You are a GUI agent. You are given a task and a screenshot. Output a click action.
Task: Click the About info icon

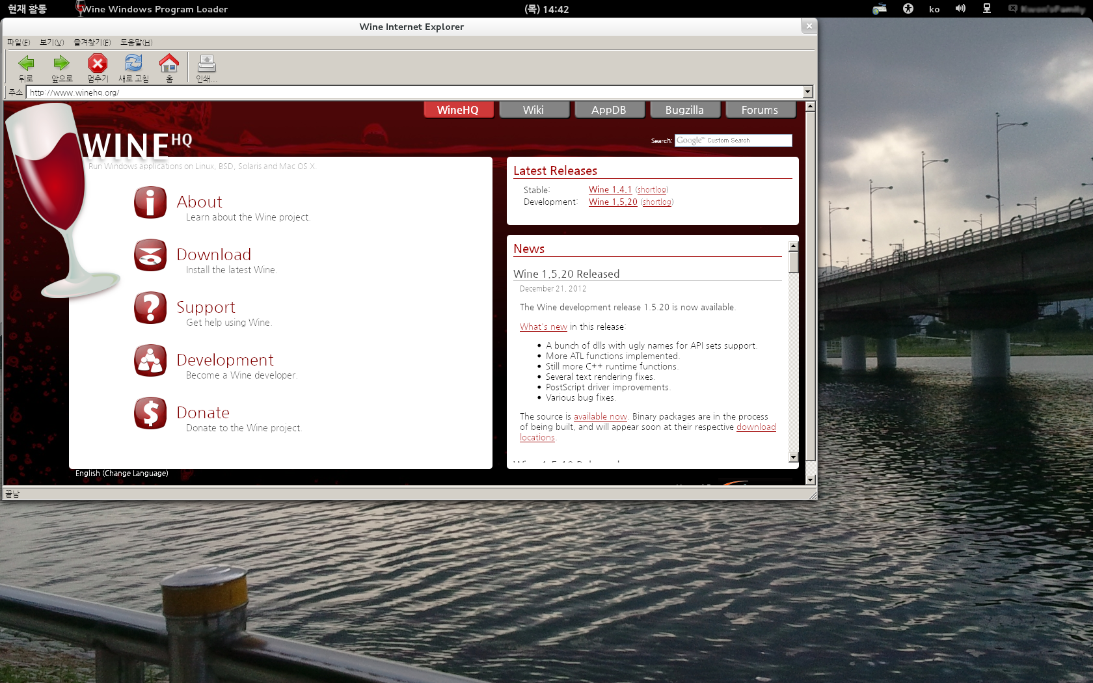pos(150,202)
